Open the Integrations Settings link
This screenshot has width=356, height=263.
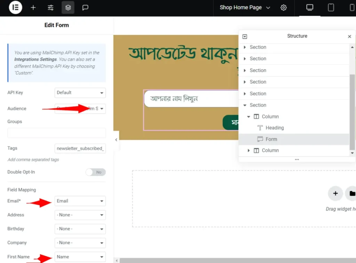click(35, 59)
